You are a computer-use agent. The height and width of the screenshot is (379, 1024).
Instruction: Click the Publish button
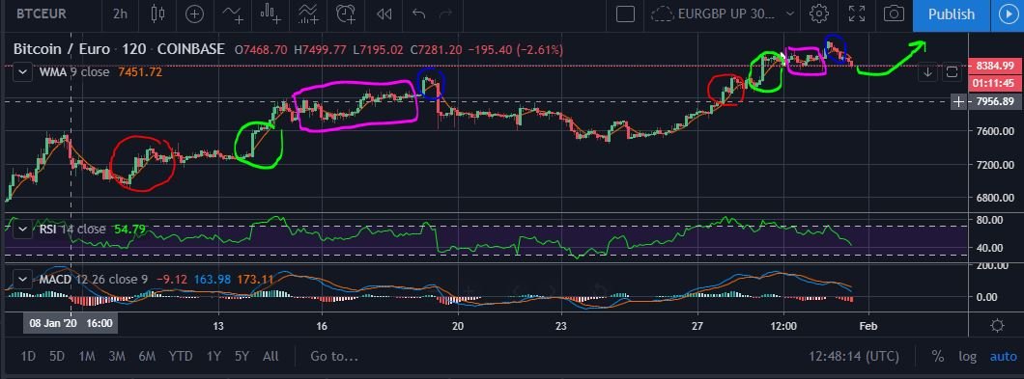(951, 14)
